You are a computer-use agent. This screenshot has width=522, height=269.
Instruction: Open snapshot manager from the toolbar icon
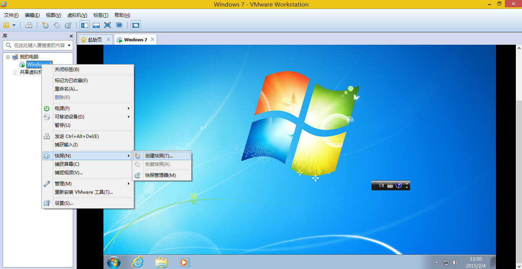68,25
